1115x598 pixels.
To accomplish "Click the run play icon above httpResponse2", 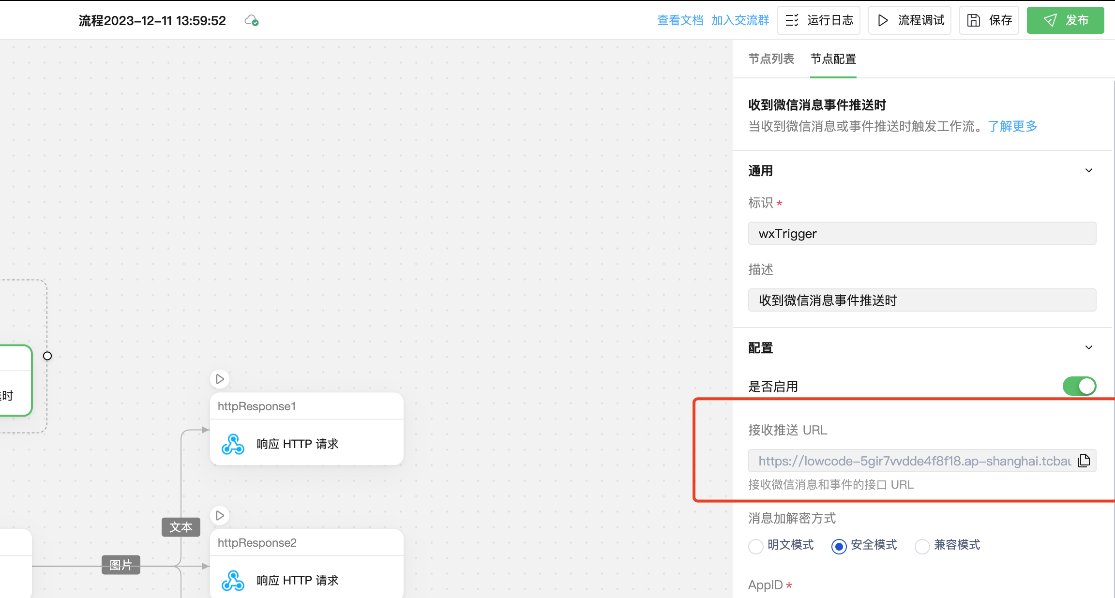I will click(220, 515).
